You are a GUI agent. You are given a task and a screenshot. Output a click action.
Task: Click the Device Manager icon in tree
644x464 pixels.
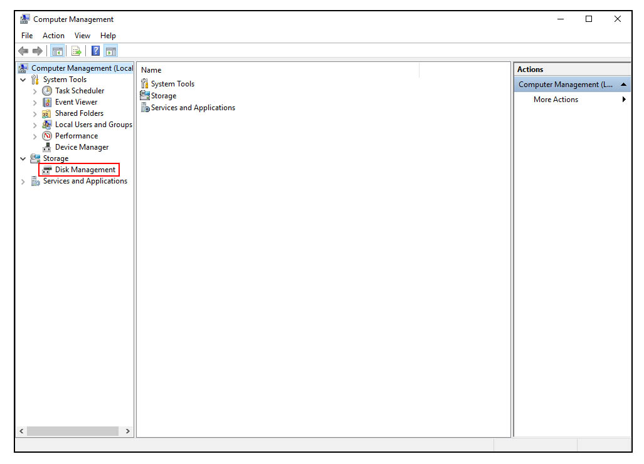point(47,147)
